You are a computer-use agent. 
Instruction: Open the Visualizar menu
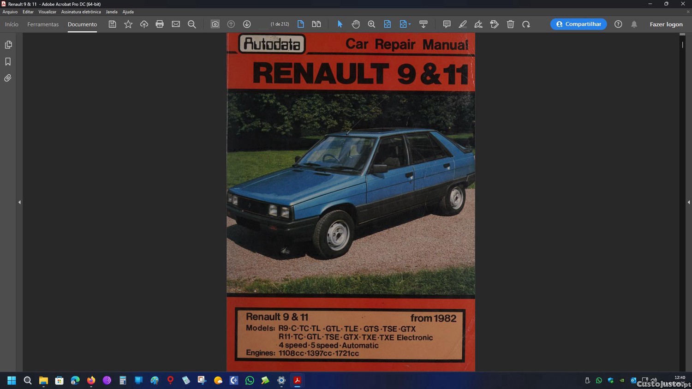point(47,12)
